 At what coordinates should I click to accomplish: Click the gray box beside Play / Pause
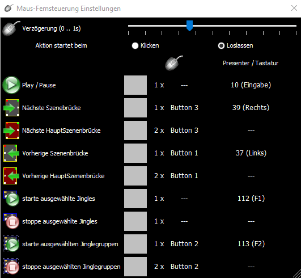[135, 85]
